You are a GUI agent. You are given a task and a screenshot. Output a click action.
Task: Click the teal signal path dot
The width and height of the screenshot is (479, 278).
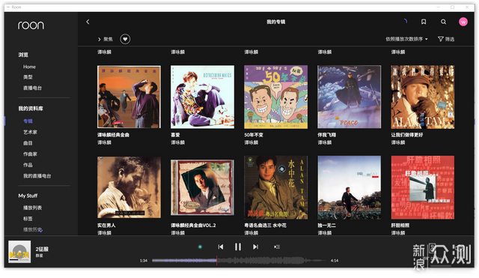click(x=200, y=247)
